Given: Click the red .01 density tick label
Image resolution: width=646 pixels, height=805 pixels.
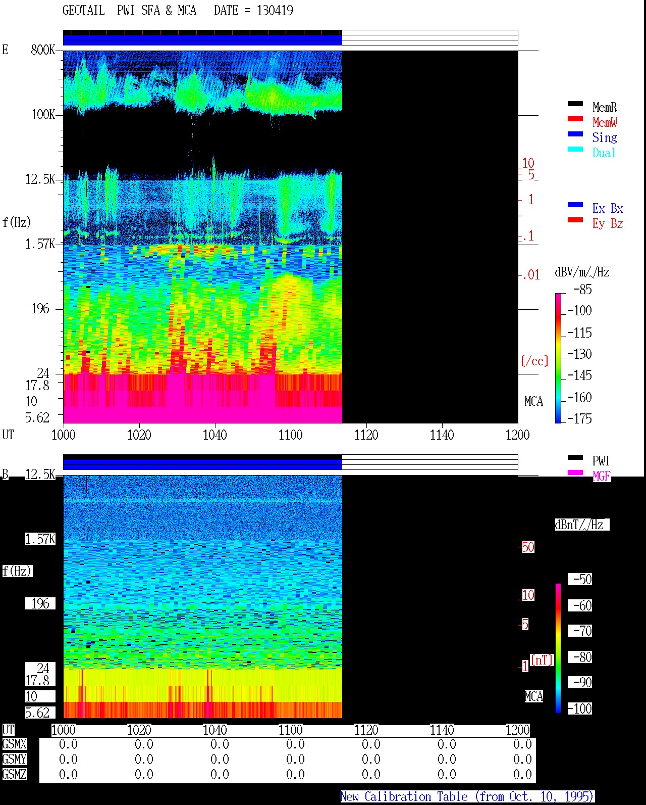Looking at the screenshot, I should tap(530, 275).
